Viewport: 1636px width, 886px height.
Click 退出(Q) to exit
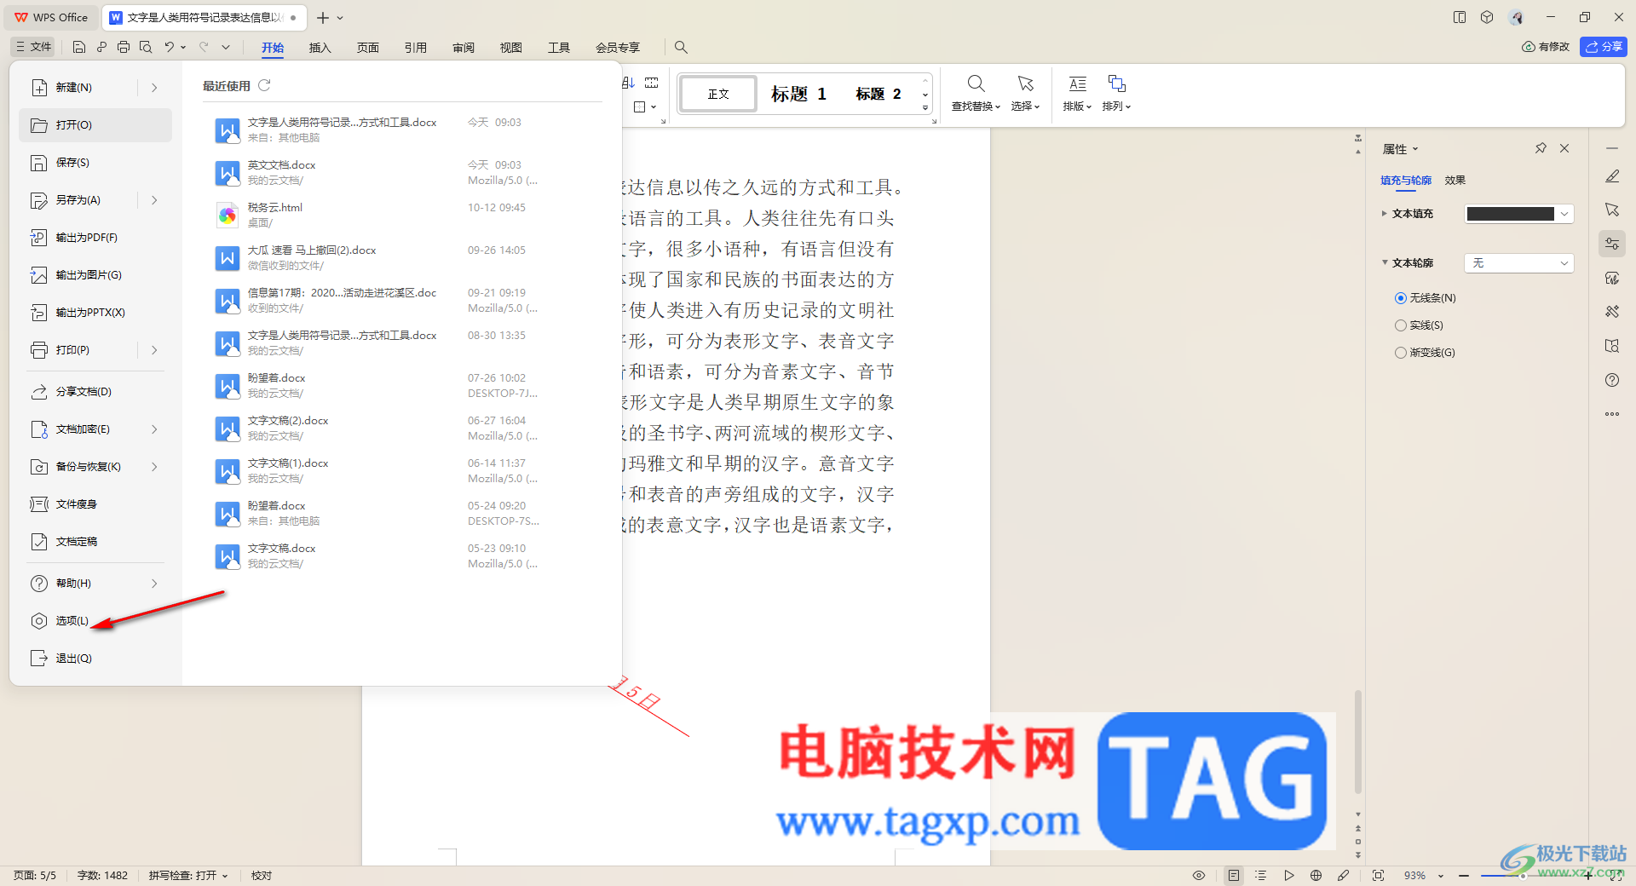pyautogui.click(x=95, y=659)
